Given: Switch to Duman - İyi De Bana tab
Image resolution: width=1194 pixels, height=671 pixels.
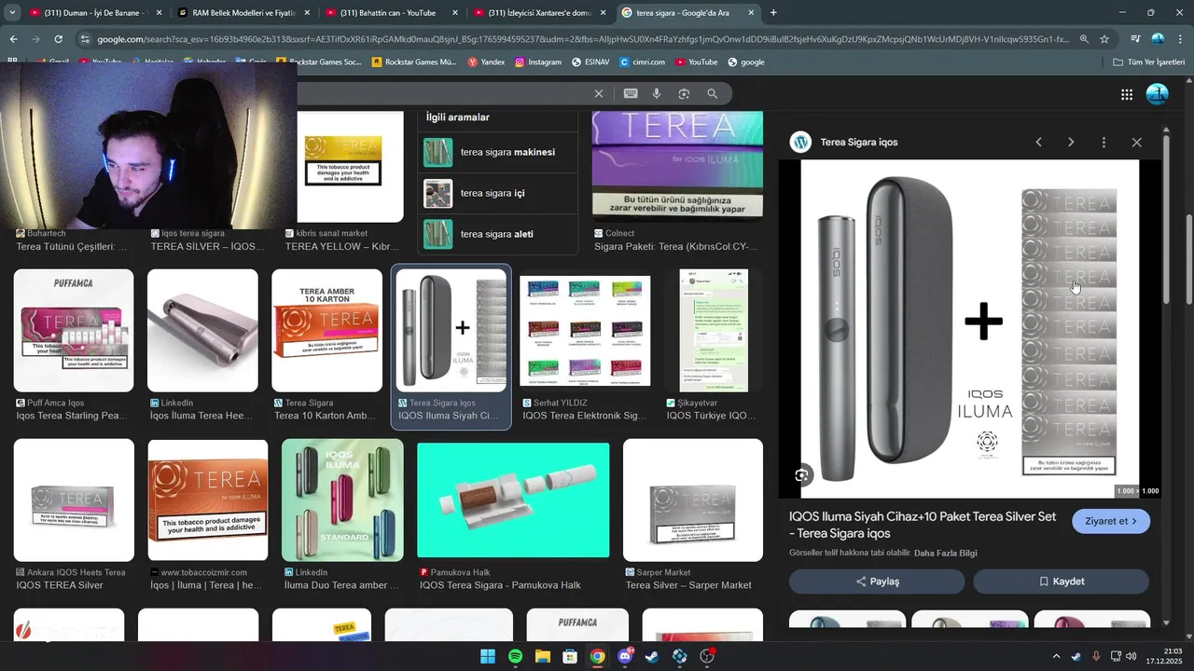Looking at the screenshot, I should pos(95,13).
